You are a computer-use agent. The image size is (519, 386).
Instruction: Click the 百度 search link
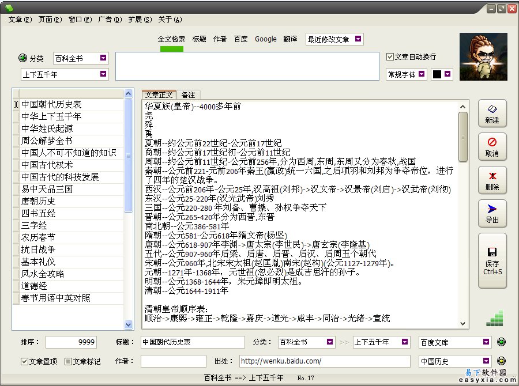coord(240,39)
